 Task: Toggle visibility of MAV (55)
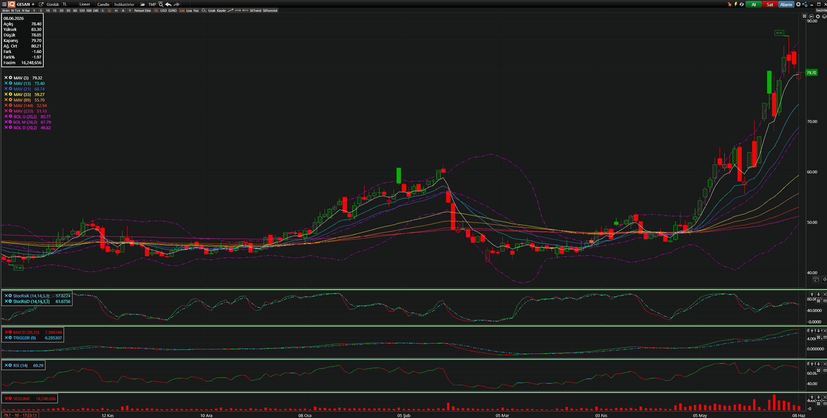[10, 94]
